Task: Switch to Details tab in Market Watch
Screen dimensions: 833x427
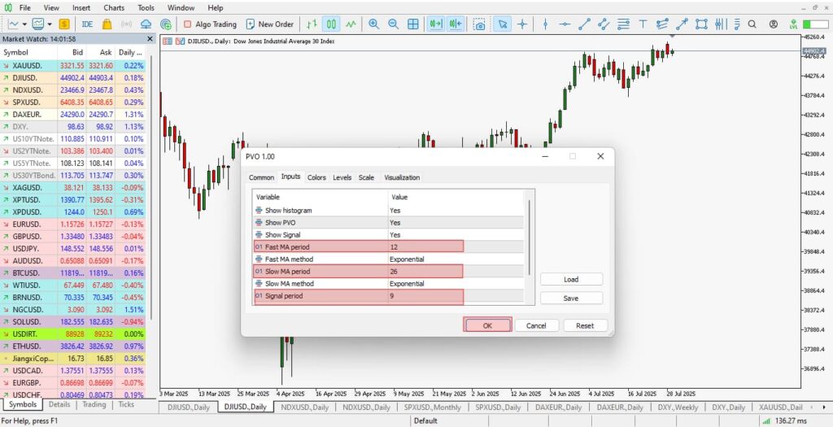Action: point(59,405)
